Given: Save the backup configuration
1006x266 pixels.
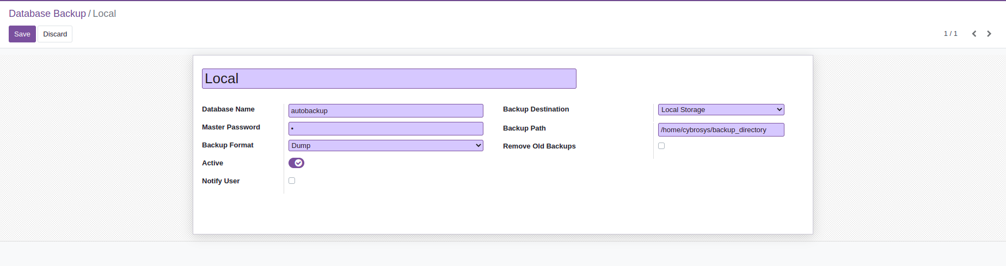Looking at the screenshot, I should tap(22, 34).
